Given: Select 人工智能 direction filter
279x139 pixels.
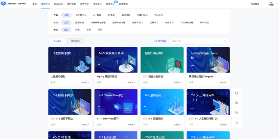Looking at the screenshot, I should point(97,15).
